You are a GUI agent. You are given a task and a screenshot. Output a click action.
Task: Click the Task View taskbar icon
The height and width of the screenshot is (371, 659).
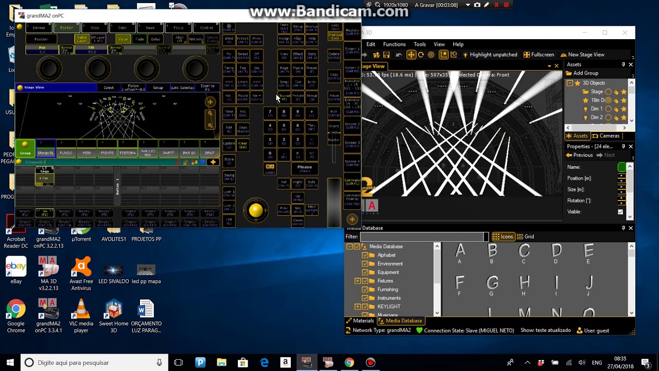point(178,363)
